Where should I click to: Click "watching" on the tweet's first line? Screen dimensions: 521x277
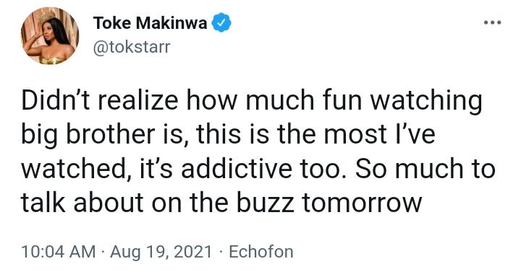pos(426,102)
